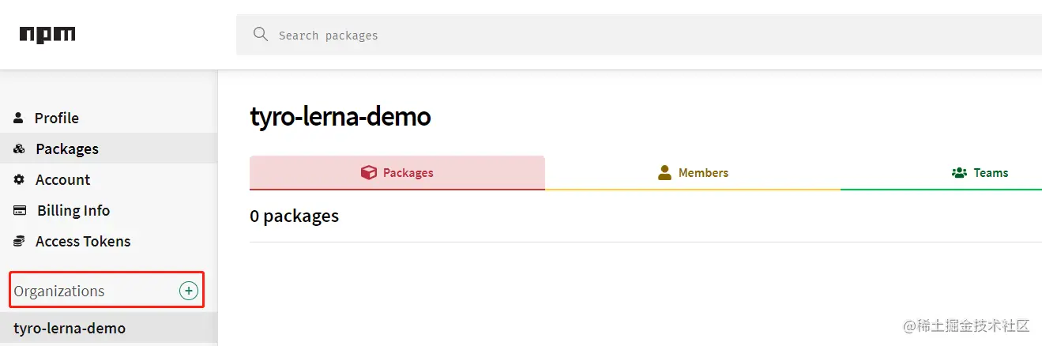Click the Members person icon
Image resolution: width=1042 pixels, height=346 pixels.
(664, 172)
